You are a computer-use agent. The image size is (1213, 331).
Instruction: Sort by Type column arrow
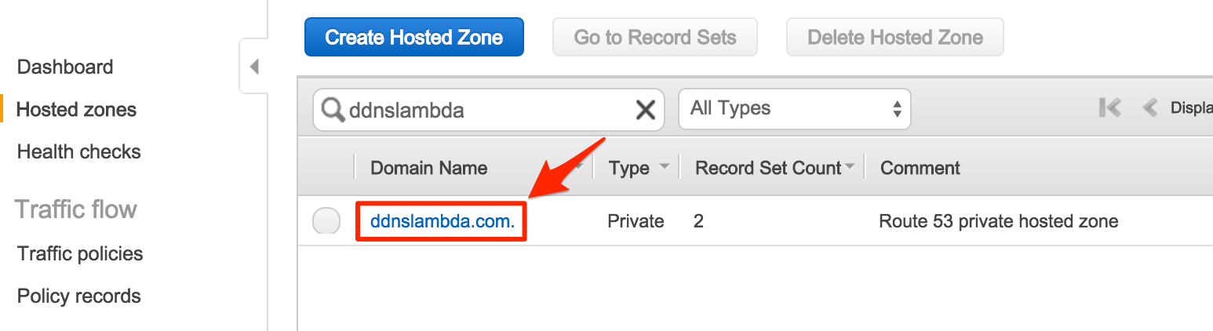coord(665,167)
